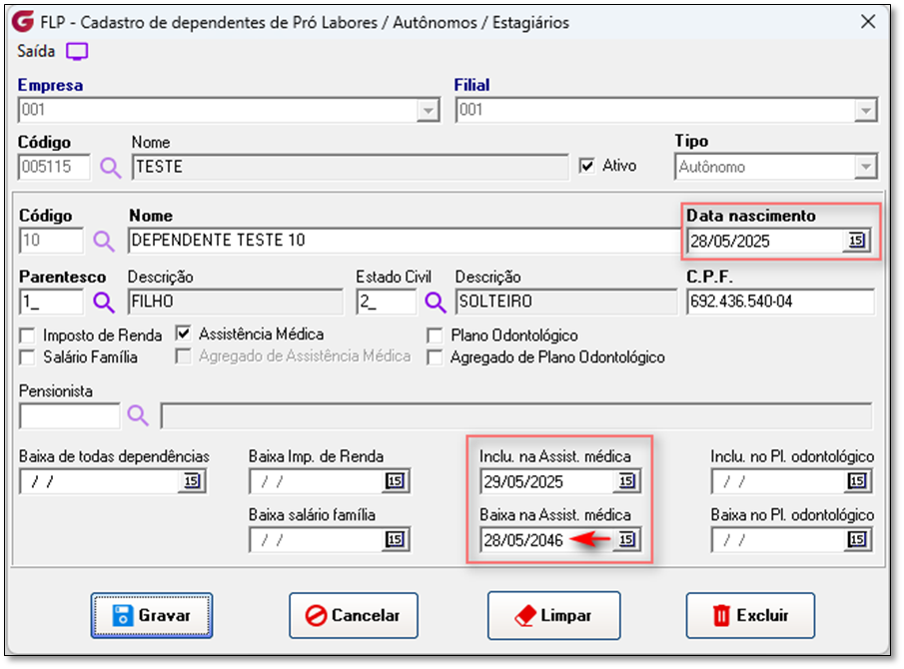
Task: Open calendar for Baixa de todas dependências
Action: 192,480
